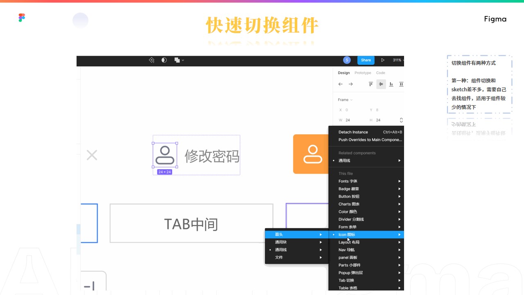
Task: Click the width W input field
Action: (352, 120)
